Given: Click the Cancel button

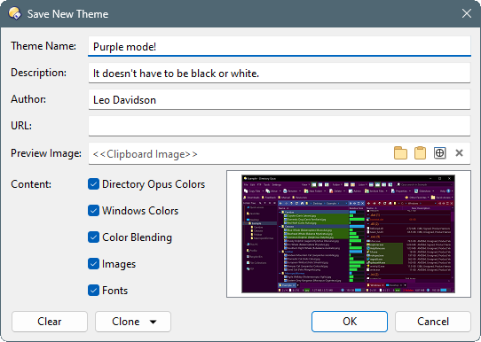Looking at the screenshot, I should 433,322.
